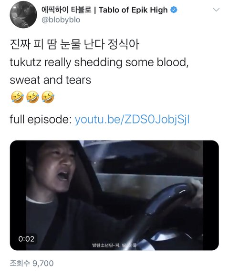The image size is (229, 275).
Task: Select the first laughing emoji
Action: click(17, 97)
